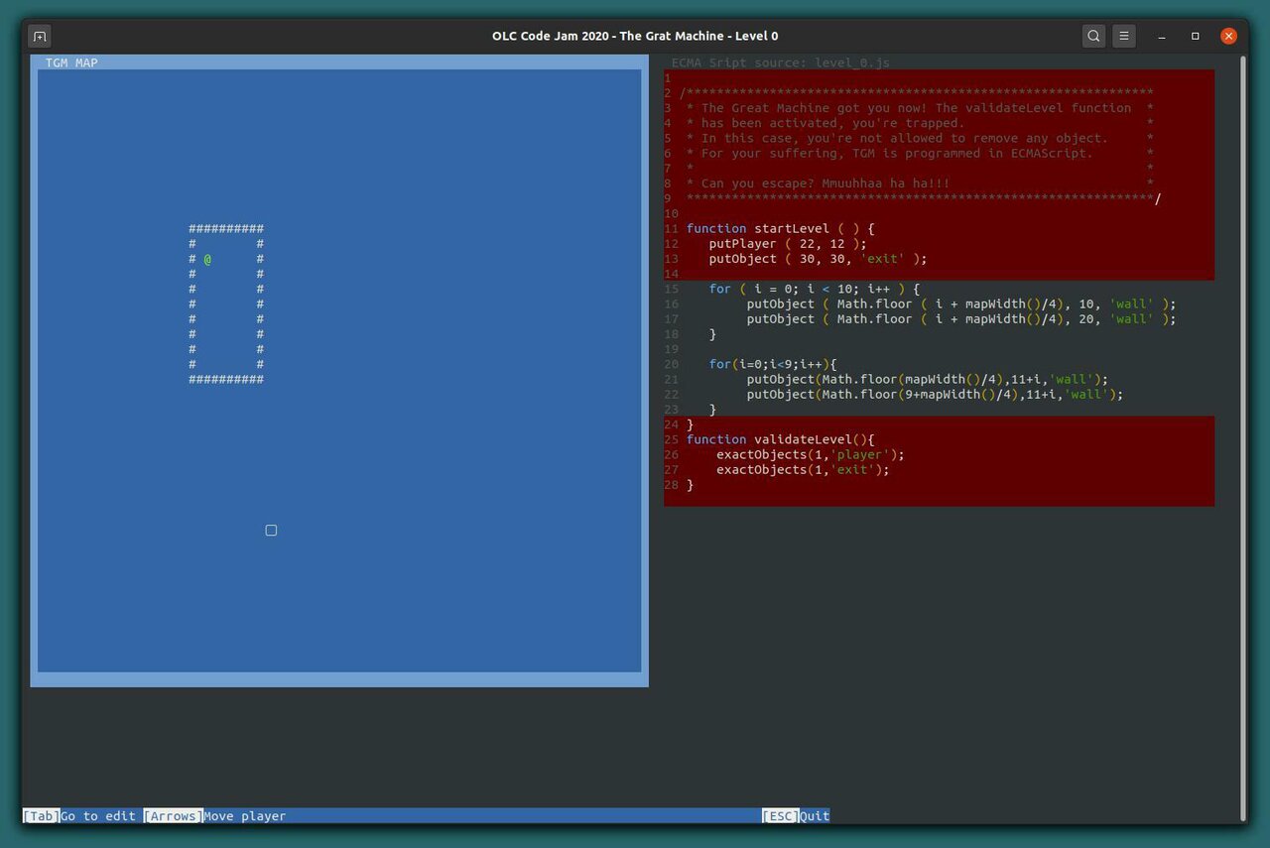Screen dimensions: 1270x848
Task: Click the [Arrows] Move player hint
Action: tap(214, 816)
